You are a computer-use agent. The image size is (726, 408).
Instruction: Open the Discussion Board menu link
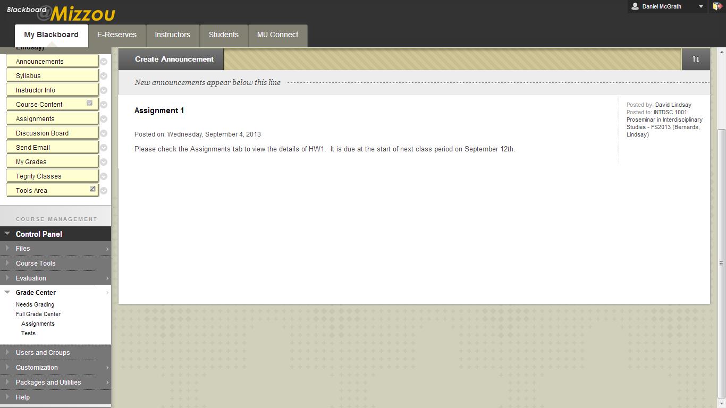[42, 133]
